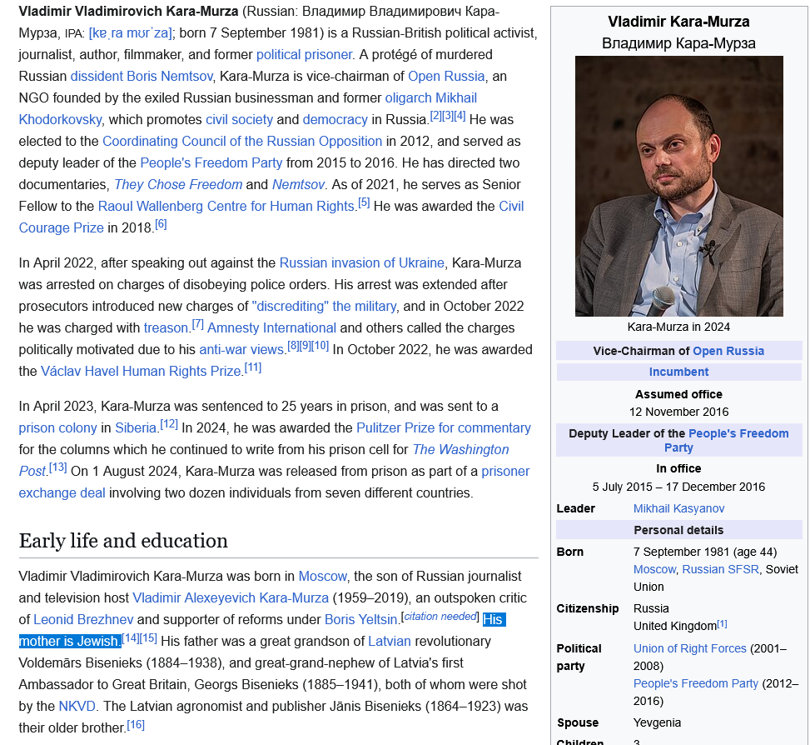The width and height of the screenshot is (810, 745).
Task: Open the Boris Yeltsin link
Action: (360, 620)
